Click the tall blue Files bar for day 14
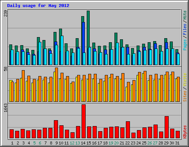Image resolution: width=189 pixels, height=147 pixels. tap(83, 37)
